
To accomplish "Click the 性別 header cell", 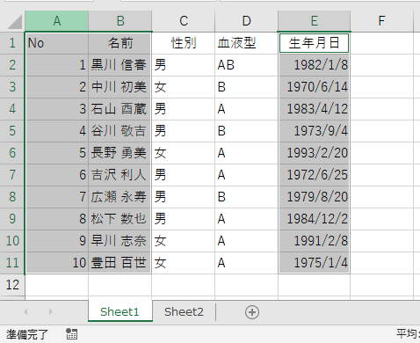I will pyautogui.click(x=184, y=43).
